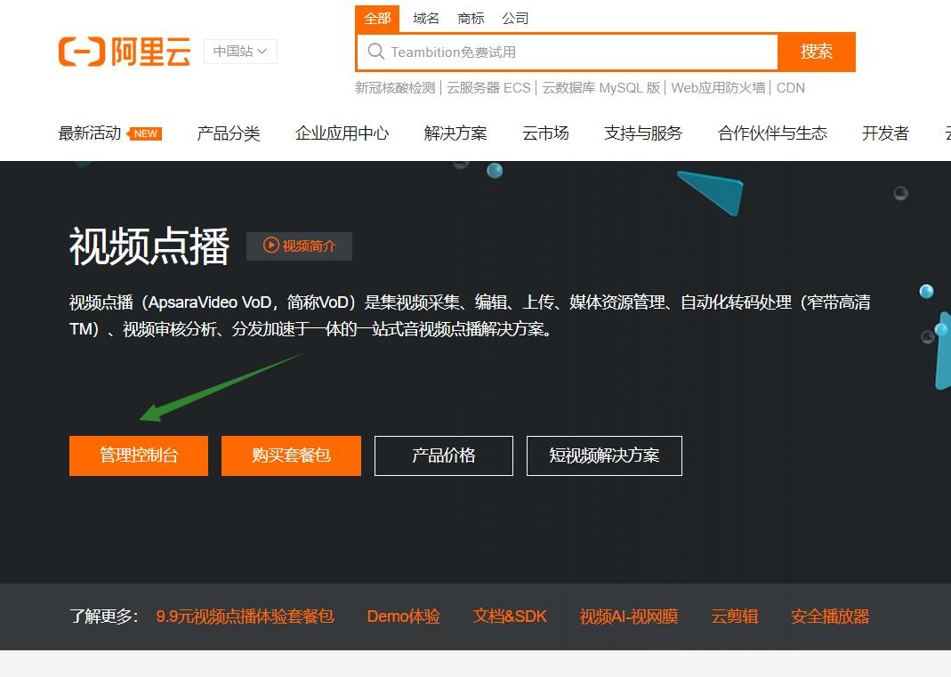Open the 产品分类 menu
The width and height of the screenshot is (951, 677).
229,133
